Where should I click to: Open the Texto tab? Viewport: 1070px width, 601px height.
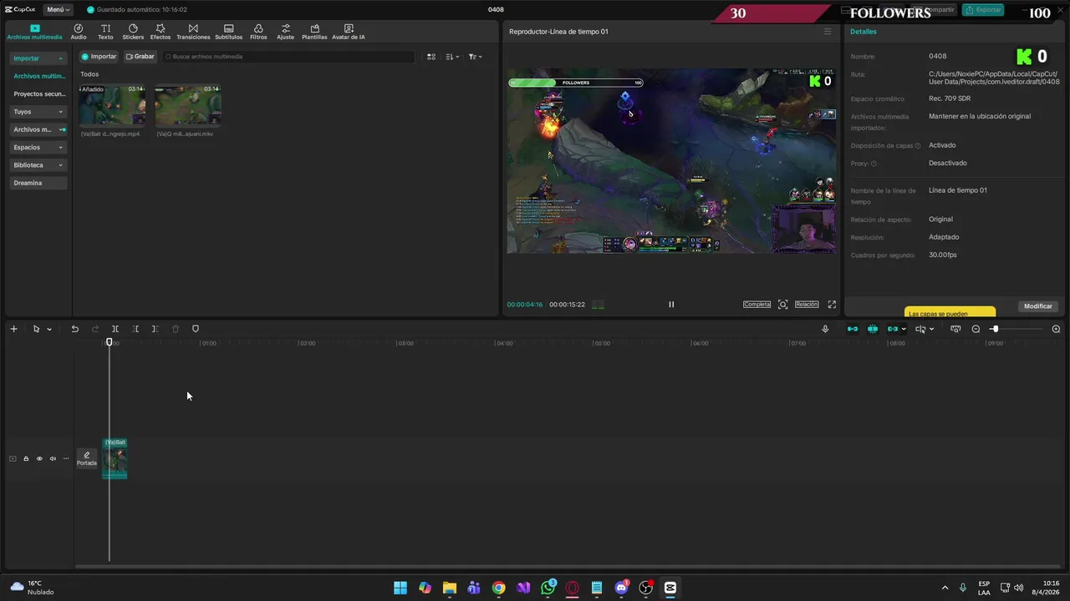105,32
